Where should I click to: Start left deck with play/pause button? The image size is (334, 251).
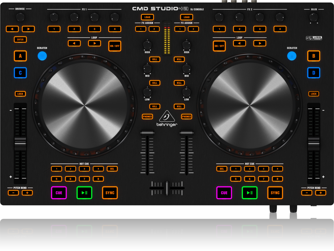point(84,193)
